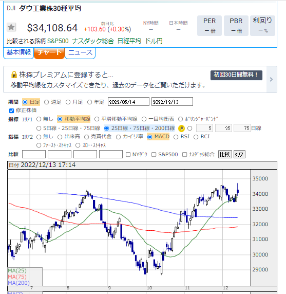Check the S&P500 comparison checkbox
Screen dimensions: 286x294
tap(154, 155)
